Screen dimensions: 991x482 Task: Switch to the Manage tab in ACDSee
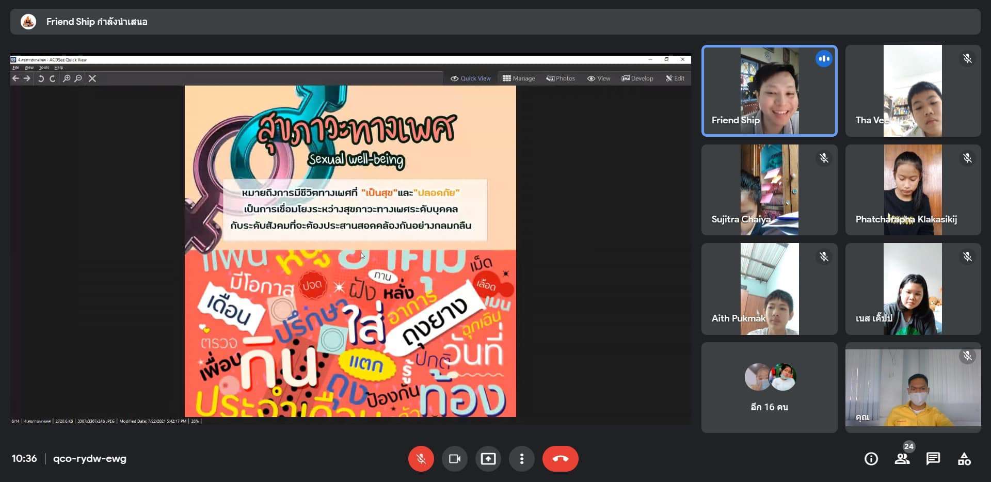click(519, 78)
